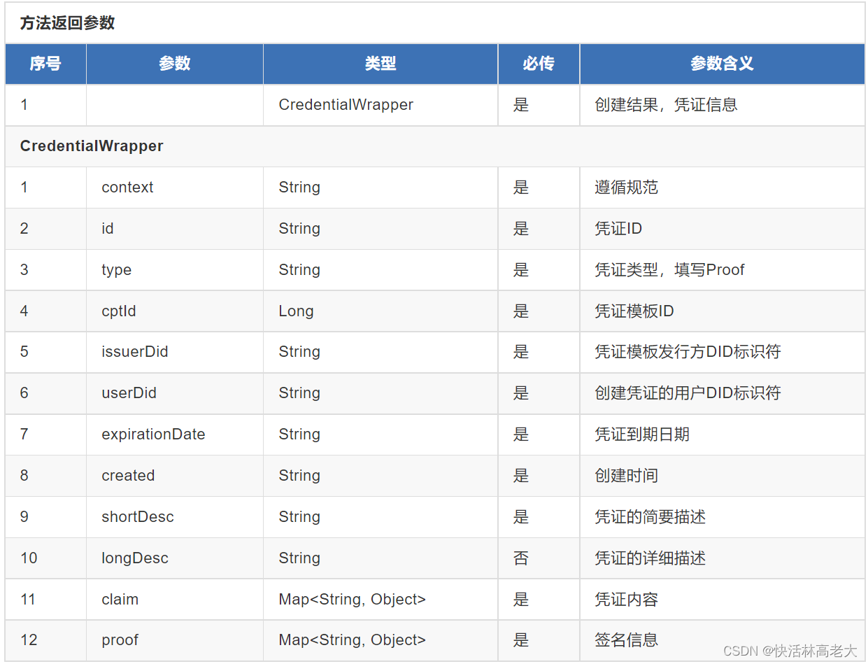Select the context parameter cell
Screen dimensions: 868x664
(x=127, y=187)
